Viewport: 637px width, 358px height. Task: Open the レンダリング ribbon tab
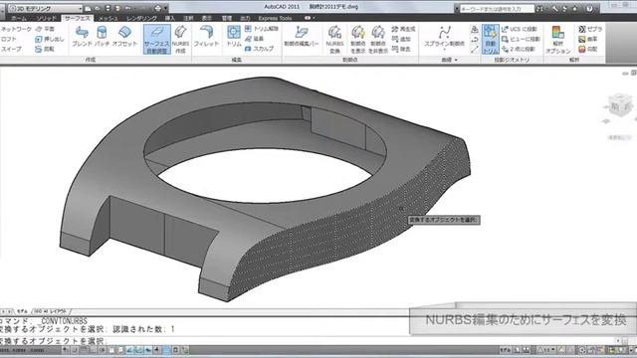141,18
